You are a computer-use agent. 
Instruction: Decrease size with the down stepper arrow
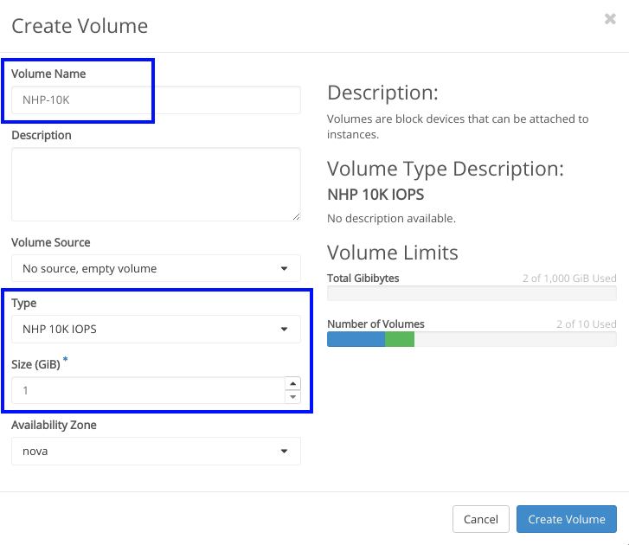coord(292,397)
